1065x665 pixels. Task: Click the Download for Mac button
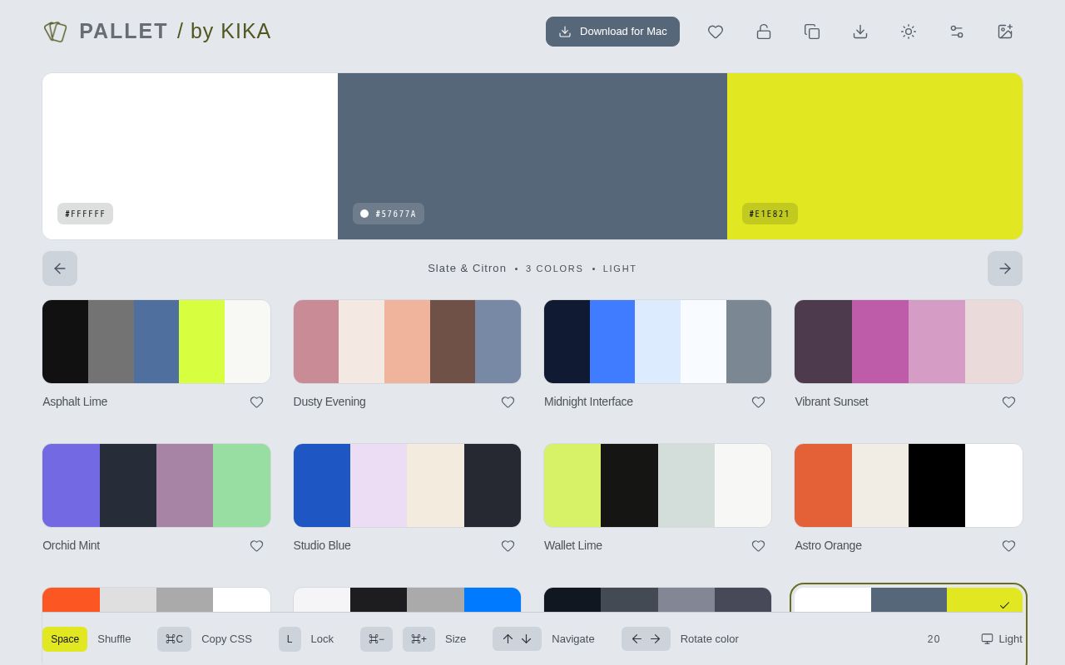click(x=612, y=32)
